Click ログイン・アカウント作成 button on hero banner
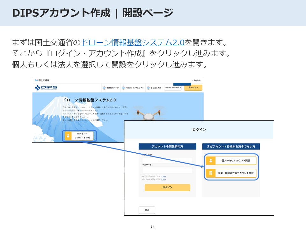This screenshot has height=230, width=306. (79, 135)
